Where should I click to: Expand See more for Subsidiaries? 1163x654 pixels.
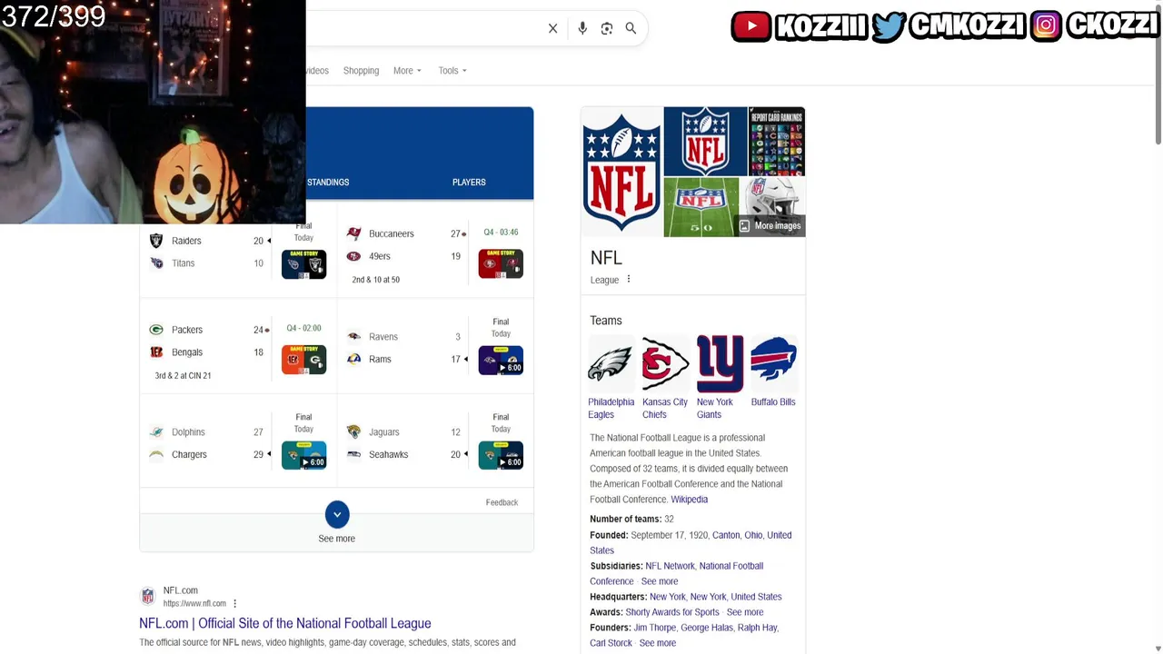[x=660, y=581]
